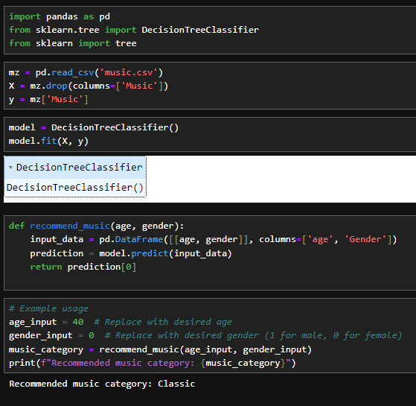Click inside the pandas import cell
This screenshot has width=416, height=406.
point(210,30)
